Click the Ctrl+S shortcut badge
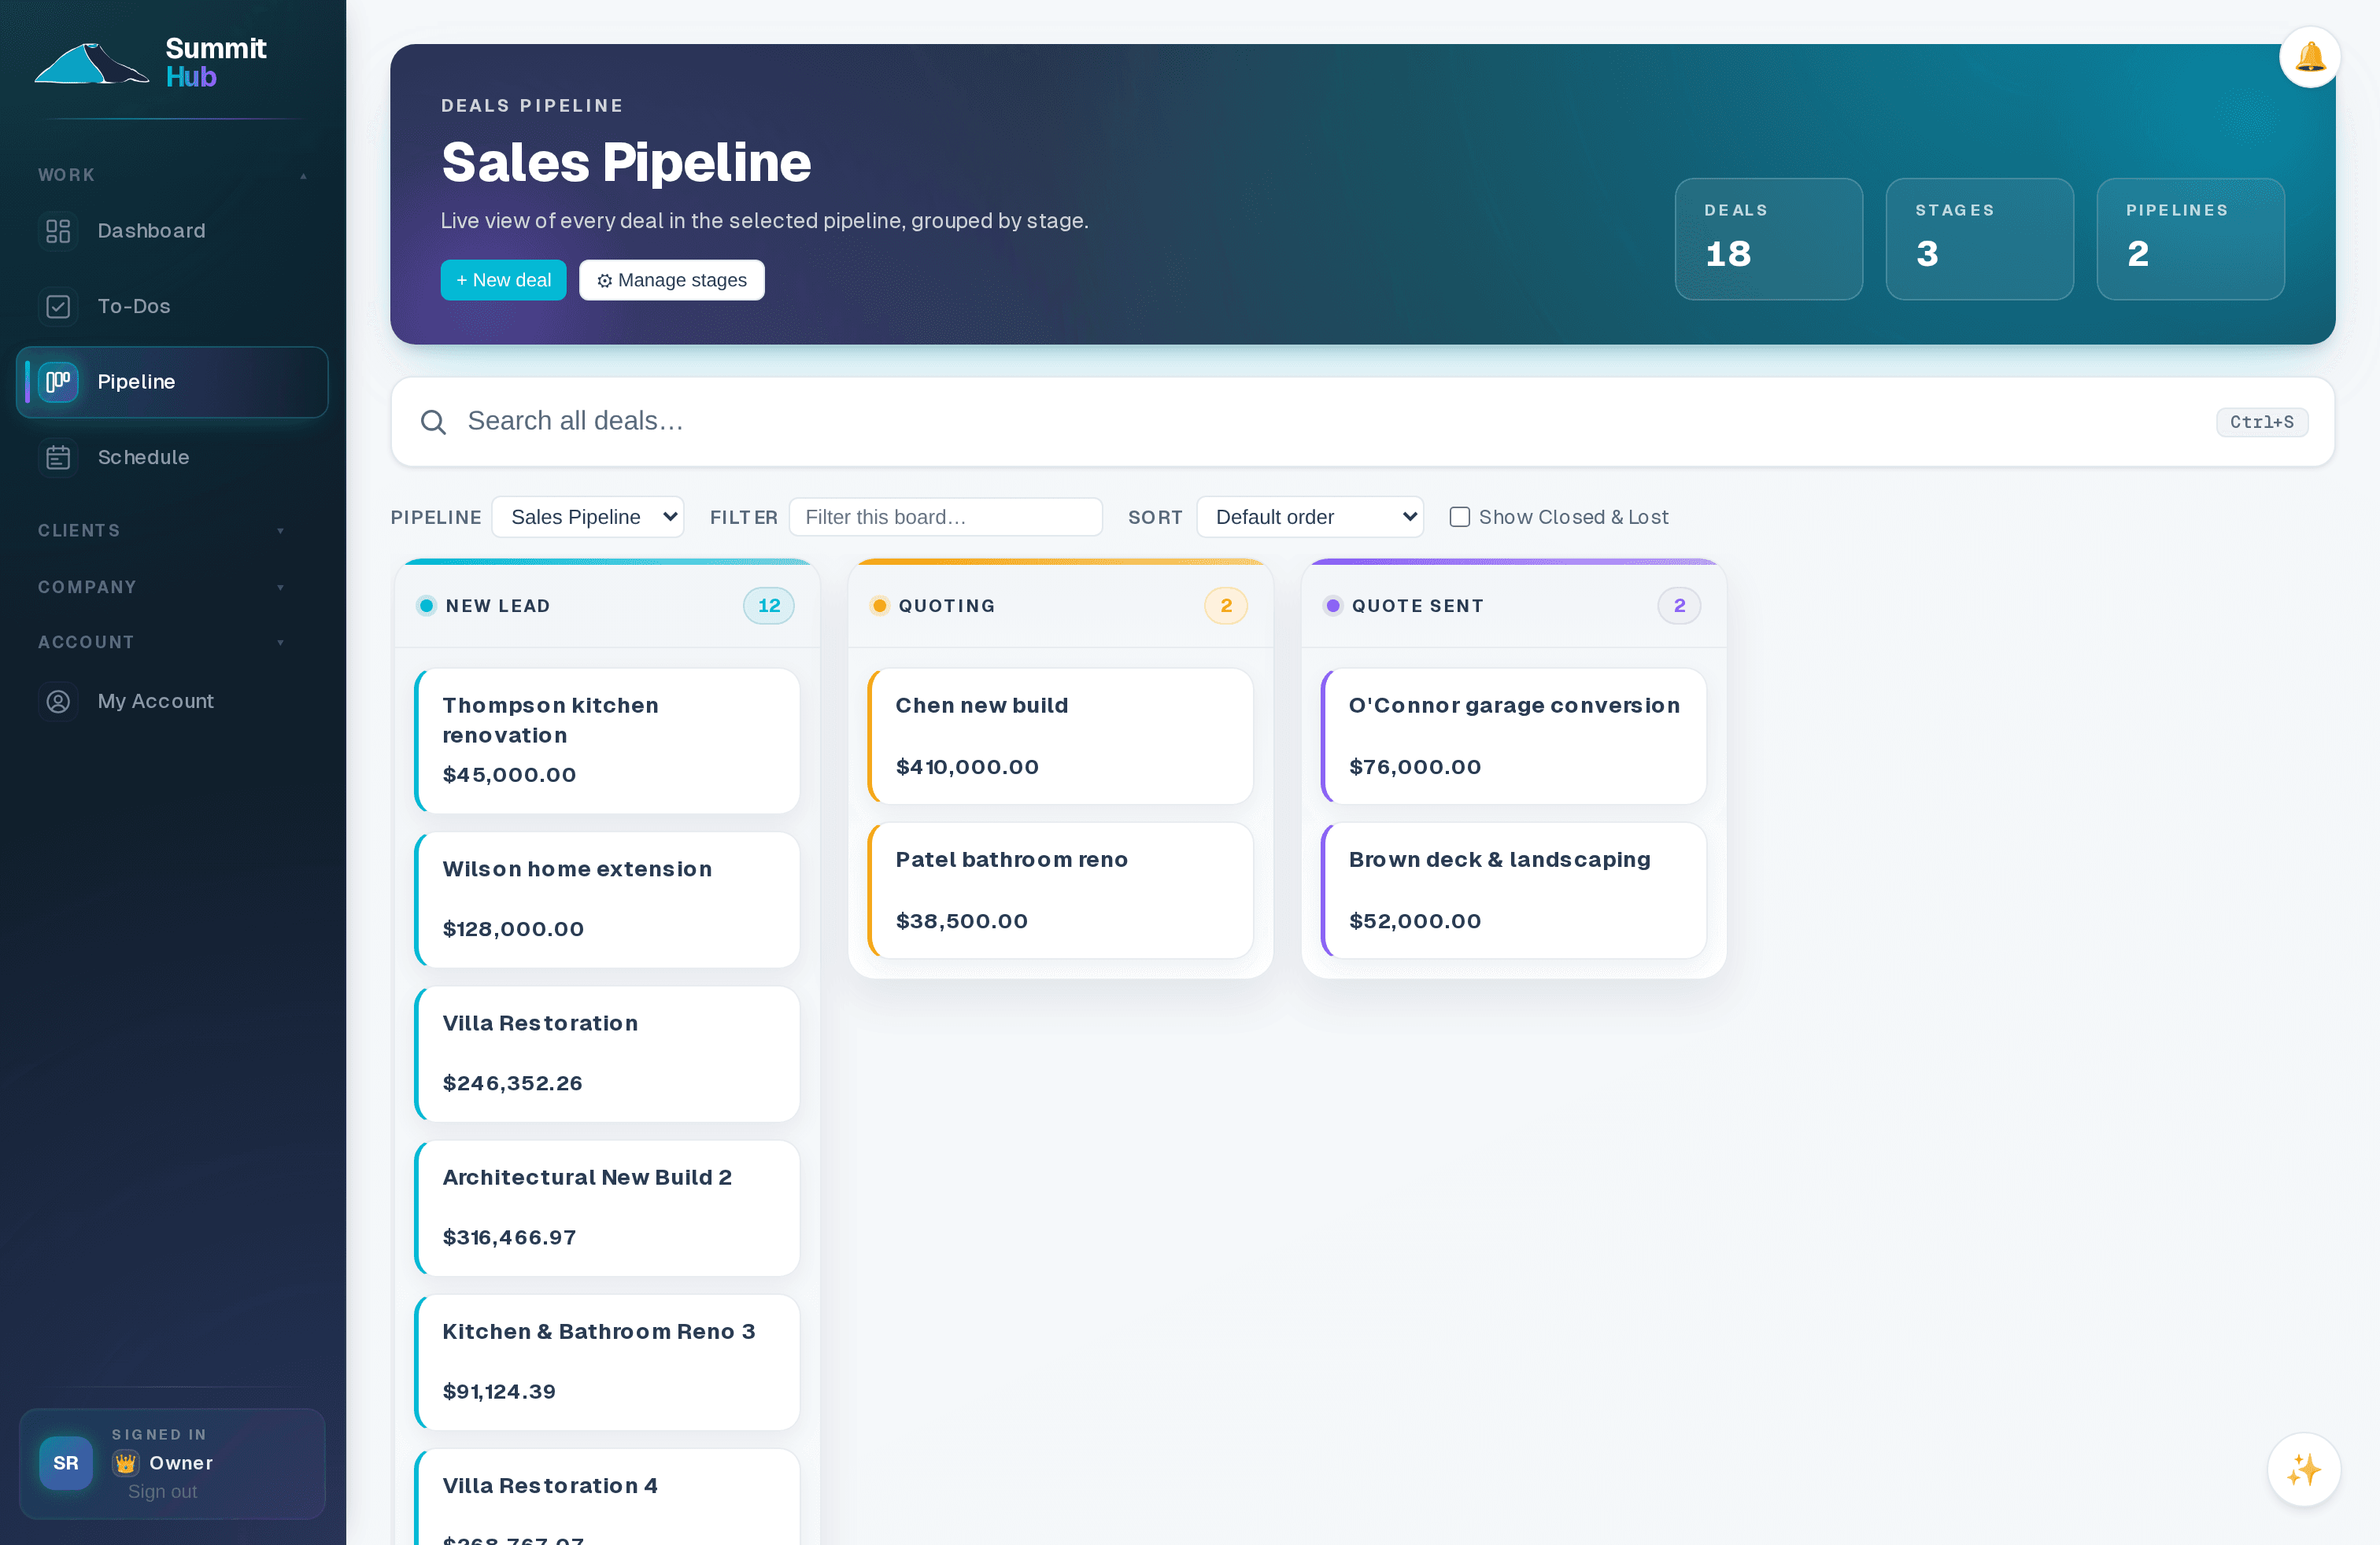Screen dimensions: 2380x1545 click(2261, 422)
